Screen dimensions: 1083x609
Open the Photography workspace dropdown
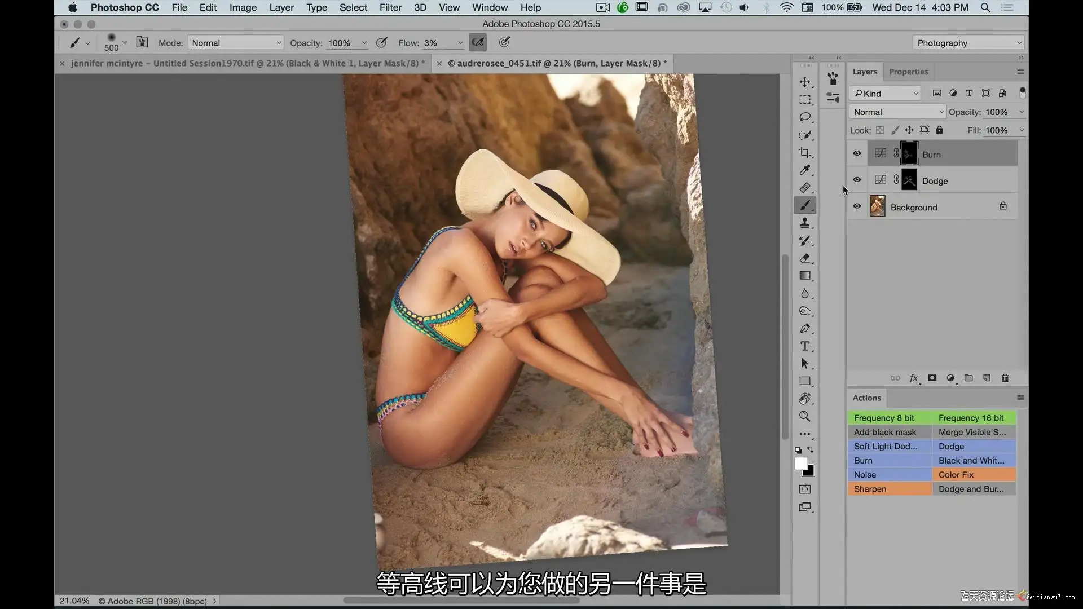[x=968, y=43]
